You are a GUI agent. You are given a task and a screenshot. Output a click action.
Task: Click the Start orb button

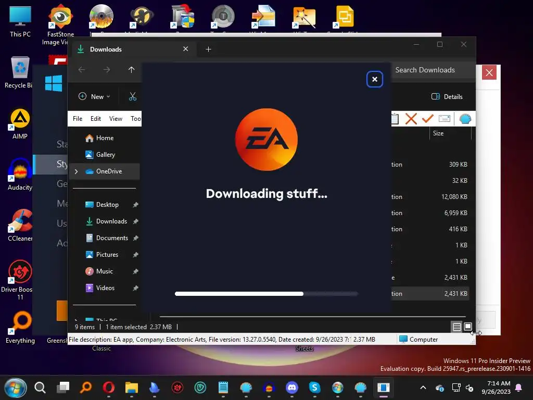15,387
